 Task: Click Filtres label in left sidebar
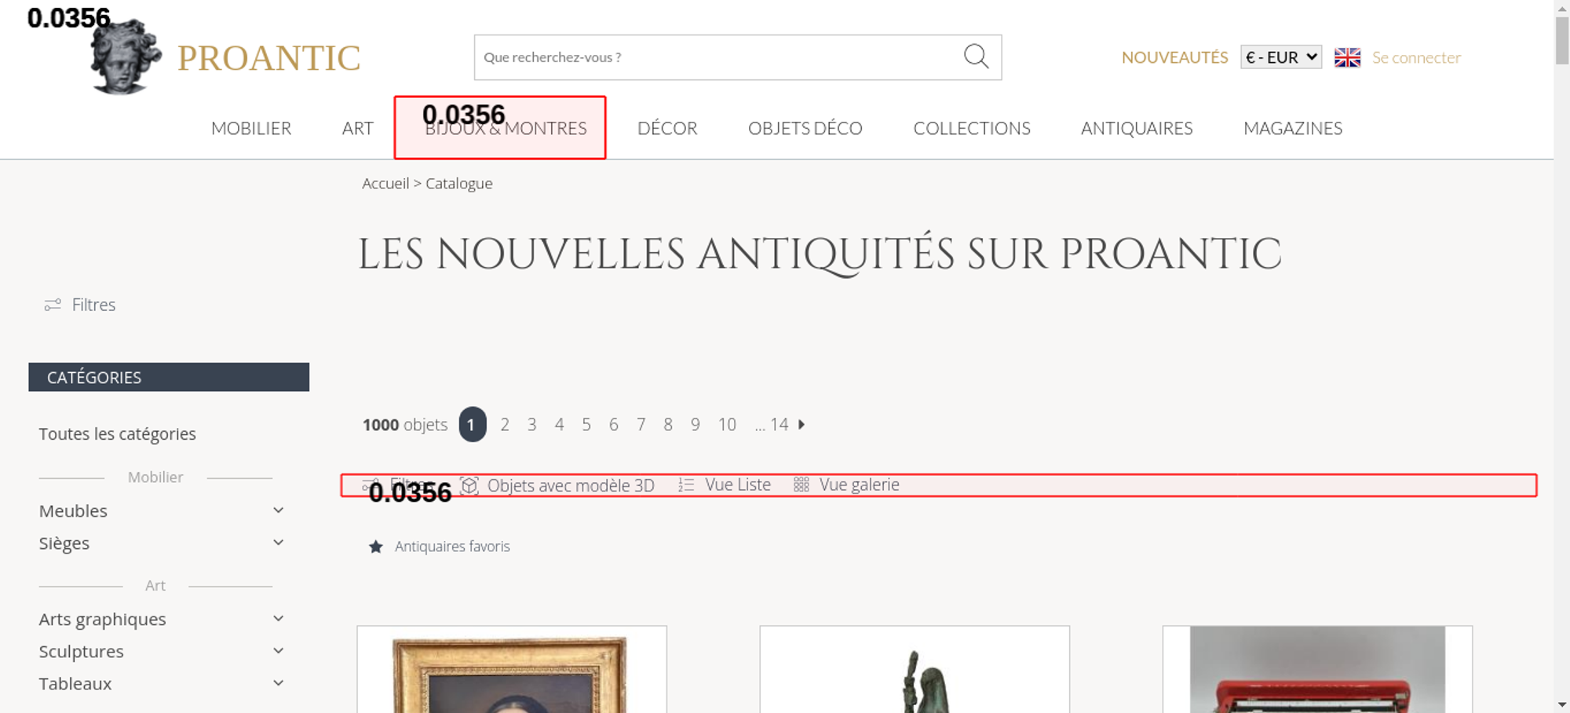pyautogui.click(x=93, y=305)
